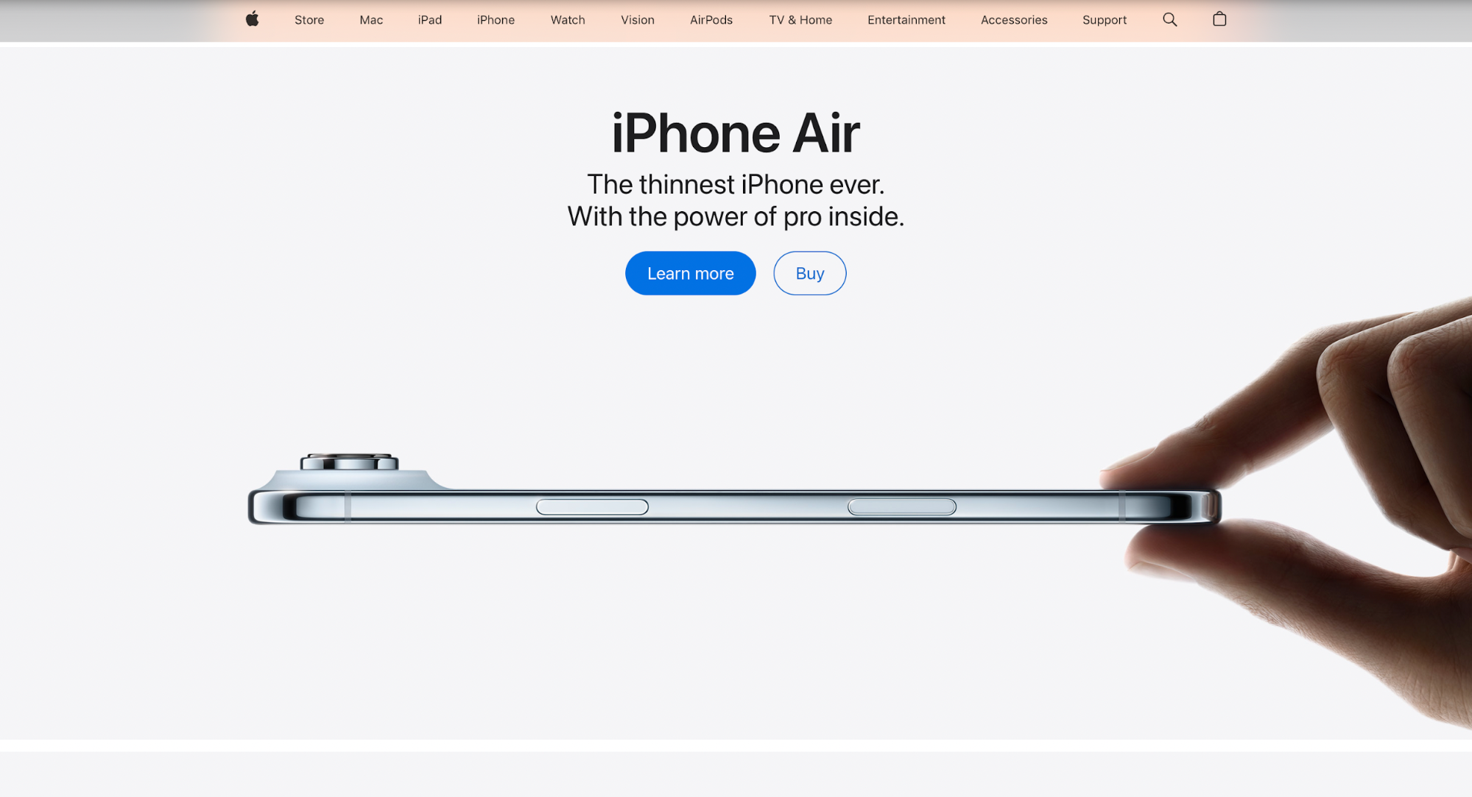This screenshot has height=797, width=1472.
Task: Click the Buy button
Action: 810,273
